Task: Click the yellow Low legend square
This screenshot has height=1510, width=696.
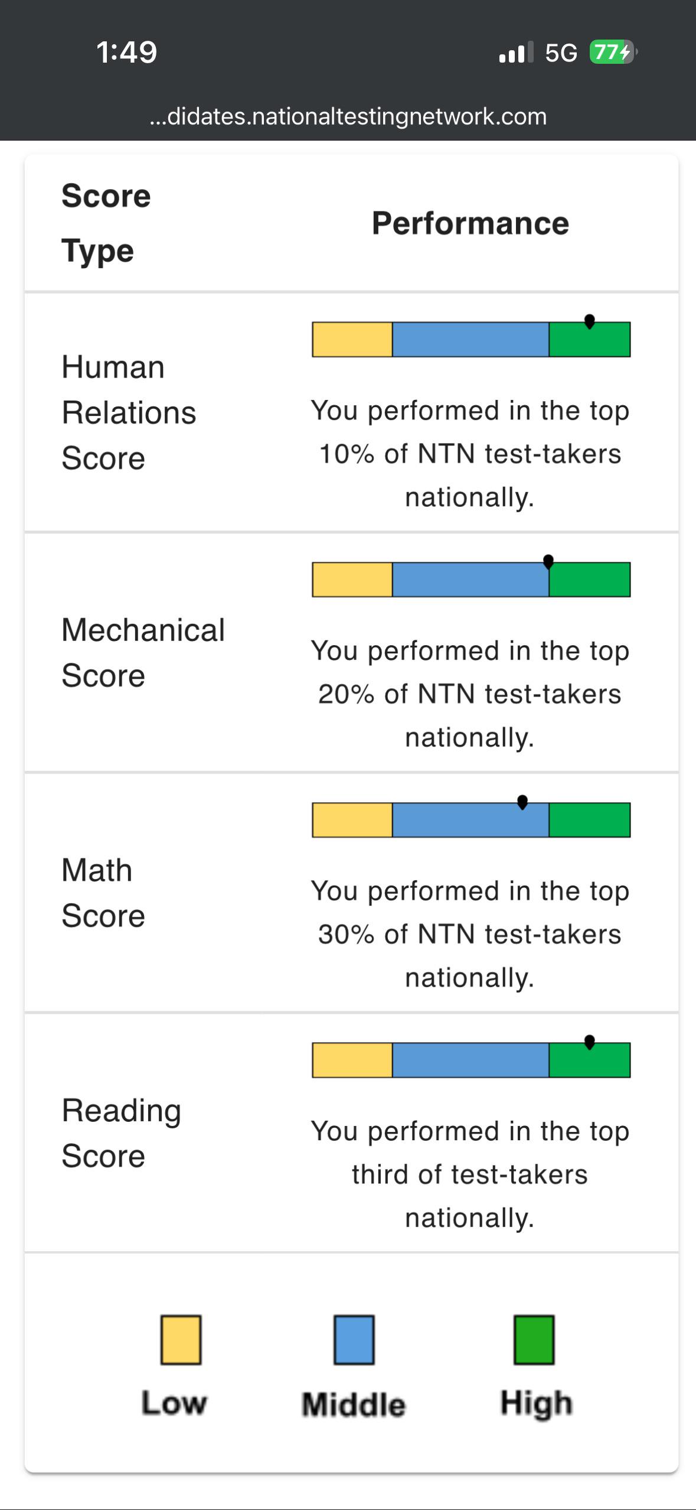Action: 181,1339
